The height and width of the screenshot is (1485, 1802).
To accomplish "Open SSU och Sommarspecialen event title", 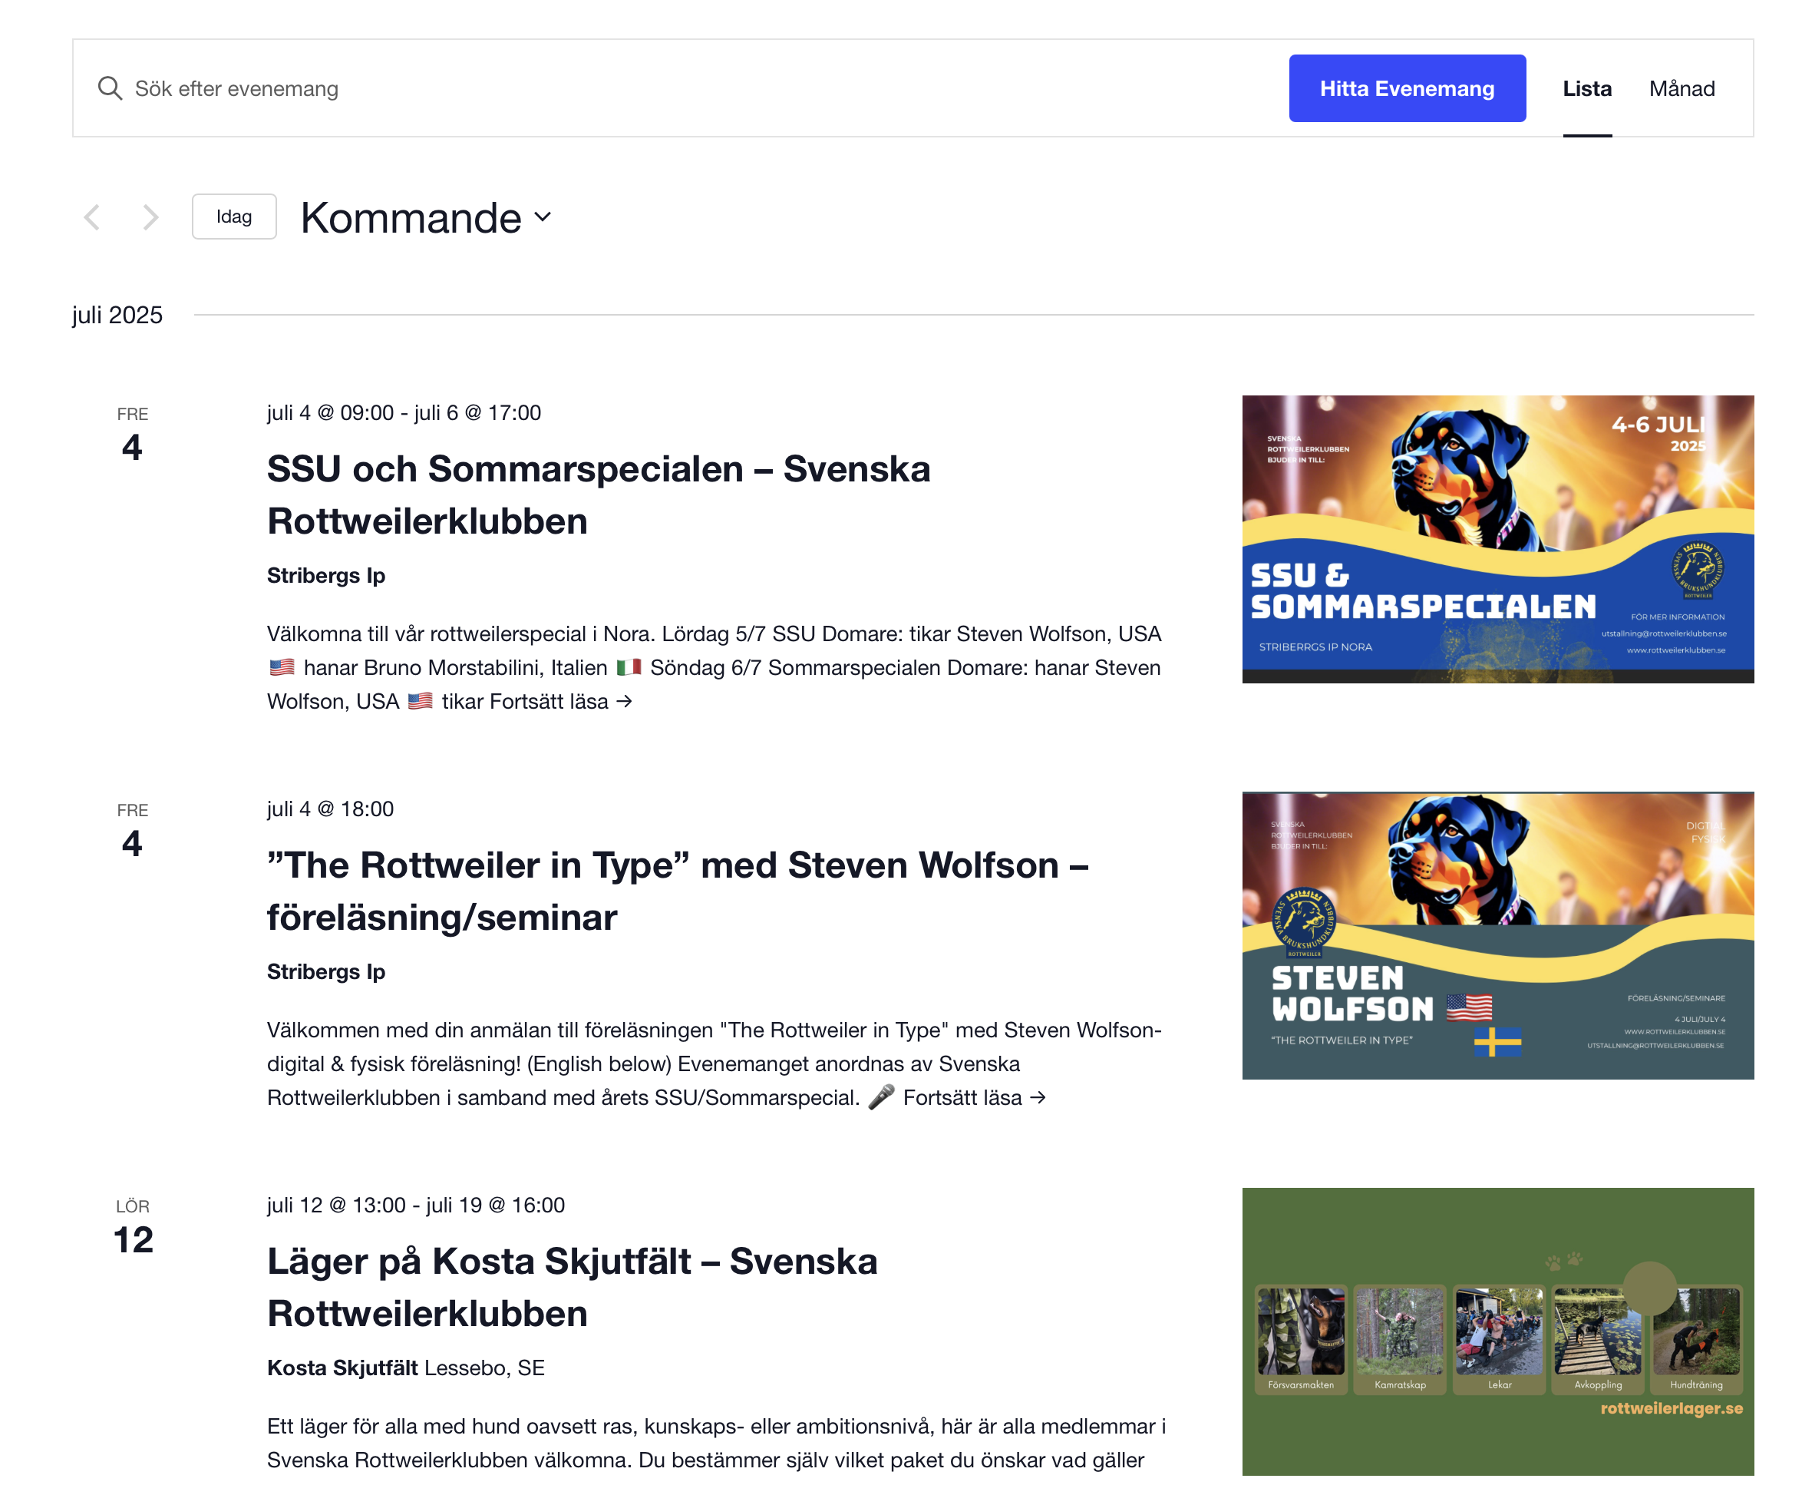I will [599, 494].
